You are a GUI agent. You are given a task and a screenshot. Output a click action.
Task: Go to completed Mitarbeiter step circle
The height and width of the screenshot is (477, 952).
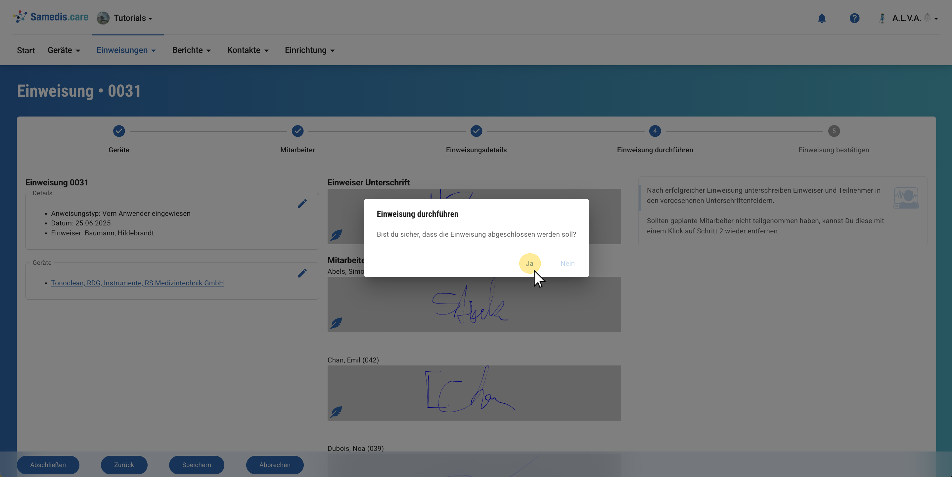(x=297, y=131)
